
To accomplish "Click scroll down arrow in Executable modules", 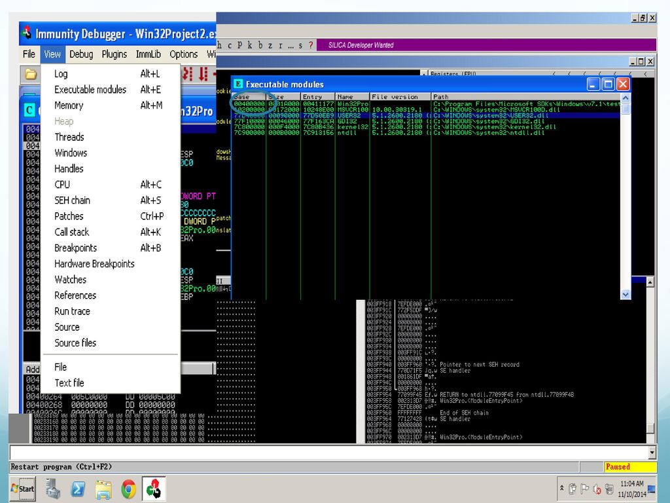I will tap(626, 294).
